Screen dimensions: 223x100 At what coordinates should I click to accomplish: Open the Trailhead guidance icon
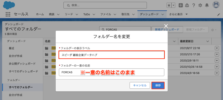(187, 5)
